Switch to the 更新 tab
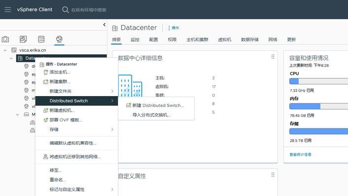Viewport: 348px width, 196px height. (x=291, y=40)
